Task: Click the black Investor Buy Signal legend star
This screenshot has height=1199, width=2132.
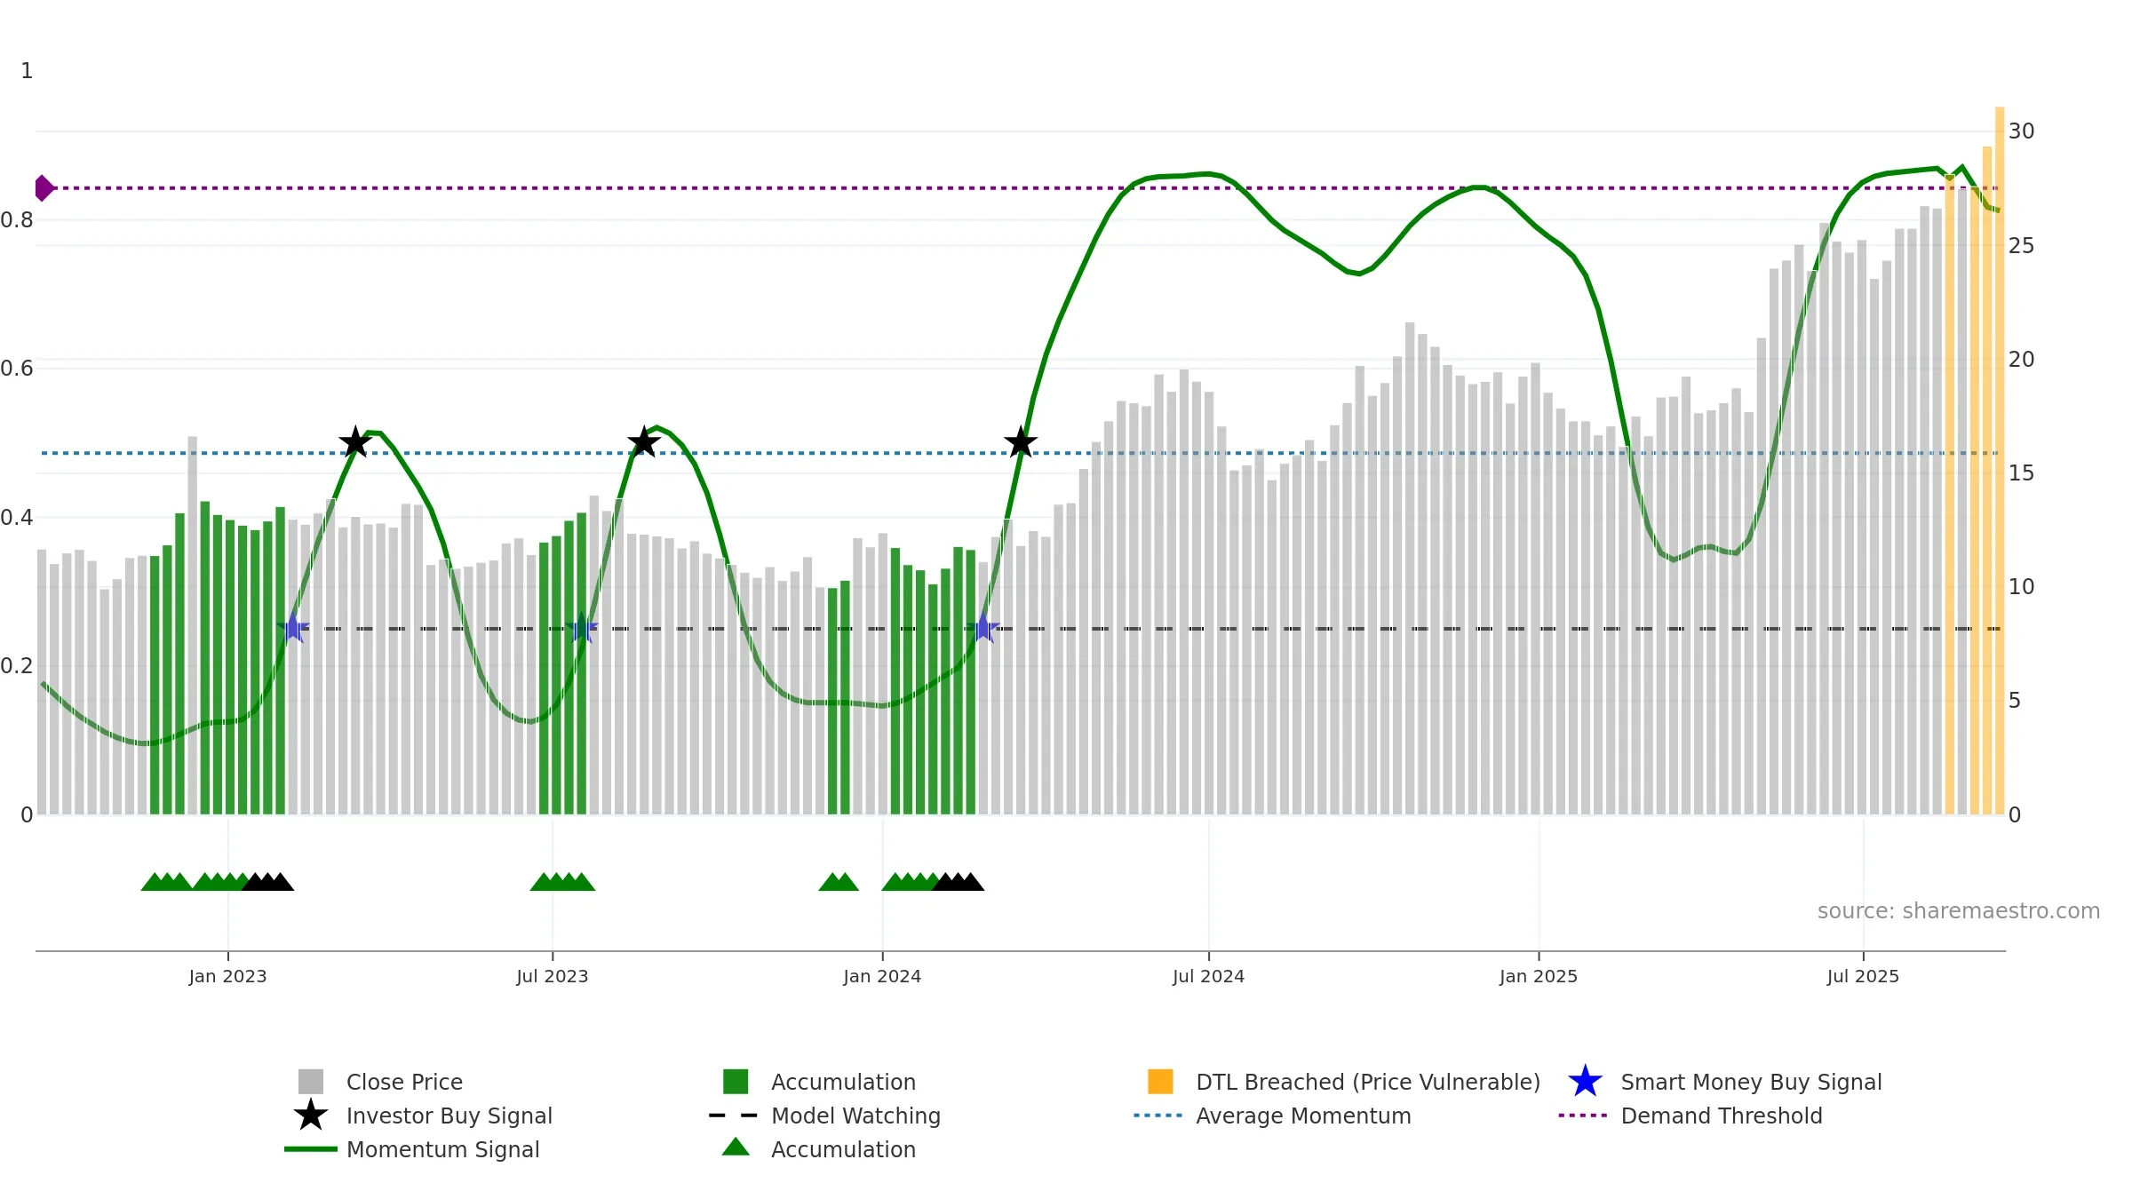Action: [311, 1116]
